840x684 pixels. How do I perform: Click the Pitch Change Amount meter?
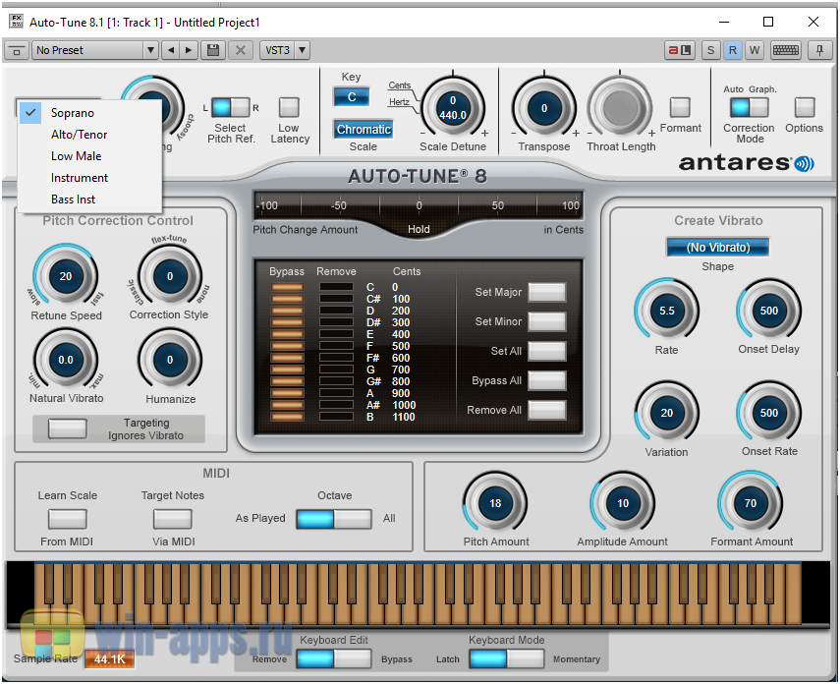click(418, 205)
